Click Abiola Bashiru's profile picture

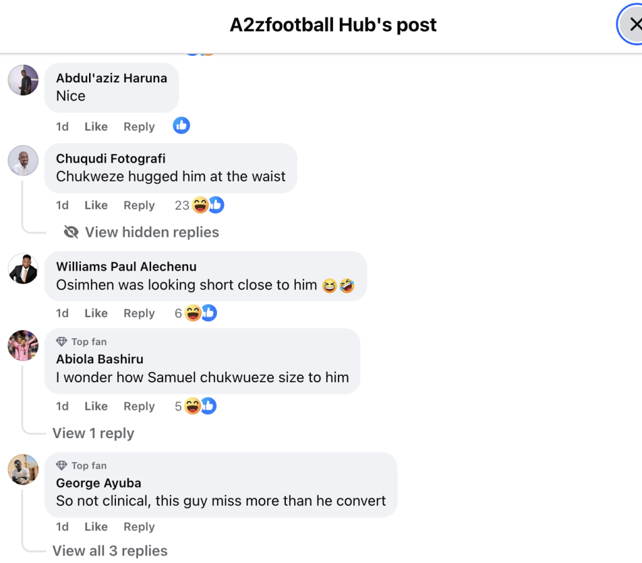click(x=23, y=345)
